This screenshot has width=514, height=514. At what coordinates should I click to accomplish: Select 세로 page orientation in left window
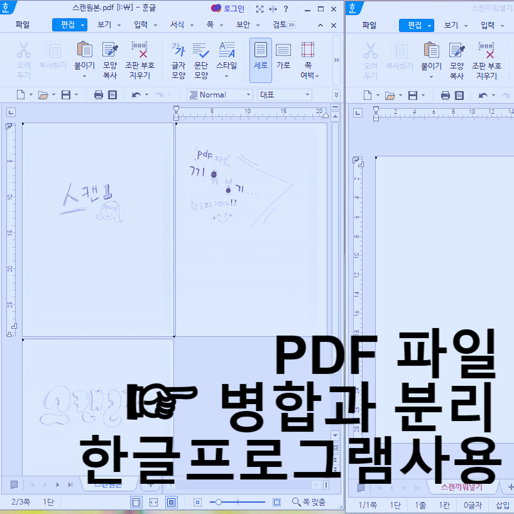pos(261,60)
